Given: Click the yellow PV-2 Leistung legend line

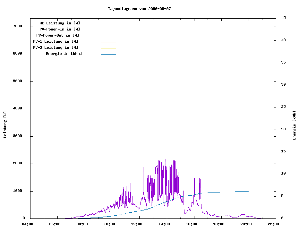Looking at the screenshot, I should coord(108,48).
